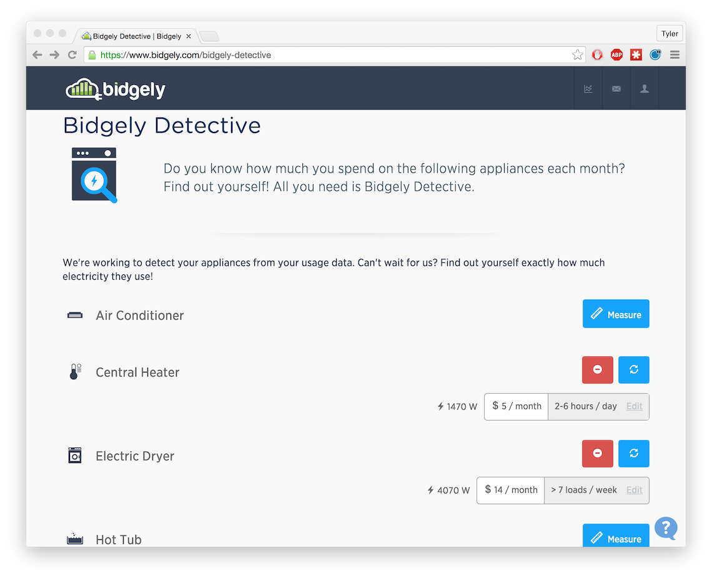The height and width of the screenshot is (578, 712).
Task: Reload the current page
Action: pyautogui.click(x=72, y=55)
